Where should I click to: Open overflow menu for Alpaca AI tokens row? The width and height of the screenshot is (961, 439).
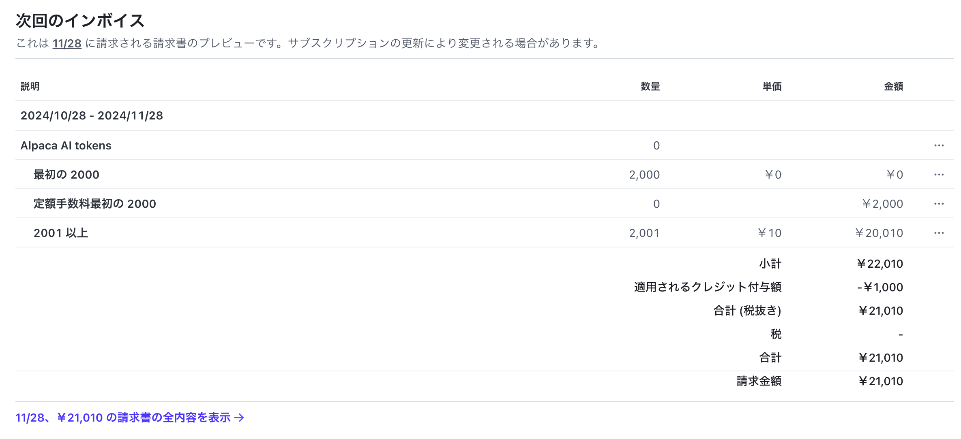click(939, 145)
